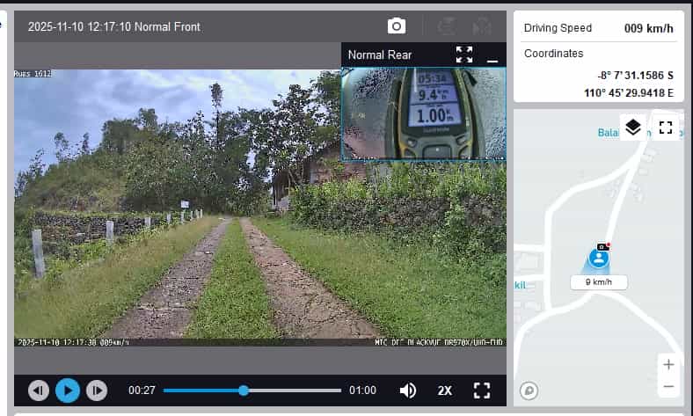Screen dimensions: 693x416
Task: Mute the video with the speaker icon
Action: coord(408,390)
